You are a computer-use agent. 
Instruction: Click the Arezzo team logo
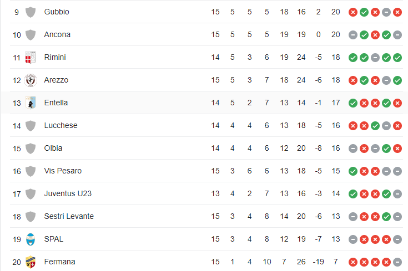pos(31,80)
